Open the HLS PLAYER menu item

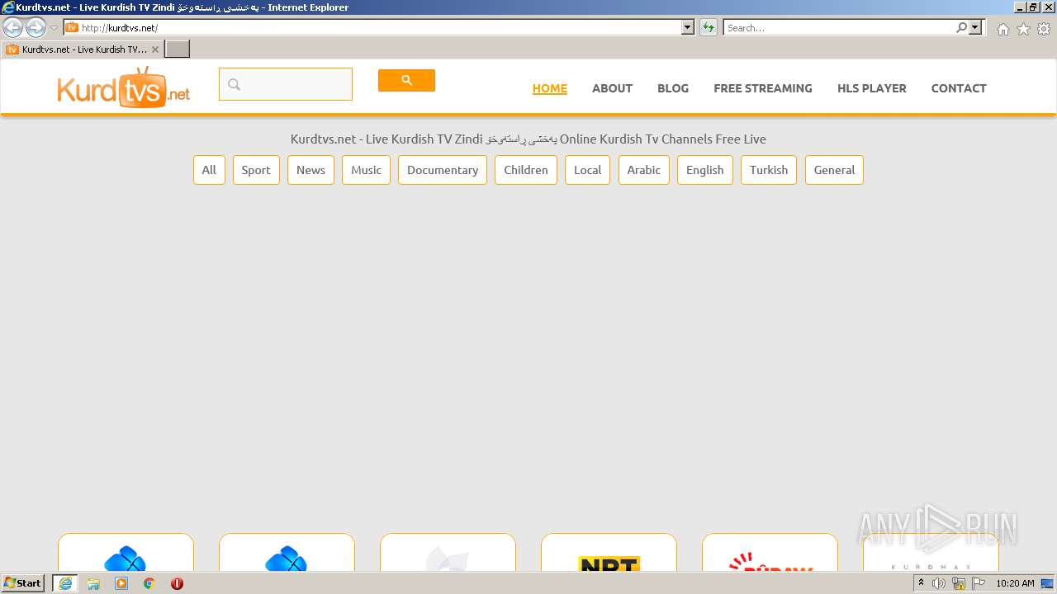872,88
